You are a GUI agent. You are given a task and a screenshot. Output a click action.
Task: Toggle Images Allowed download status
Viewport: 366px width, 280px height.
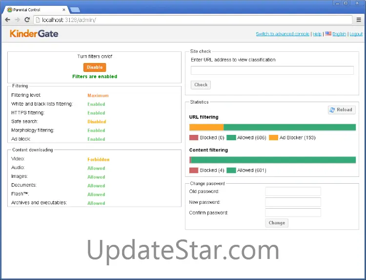click(96, 177)
